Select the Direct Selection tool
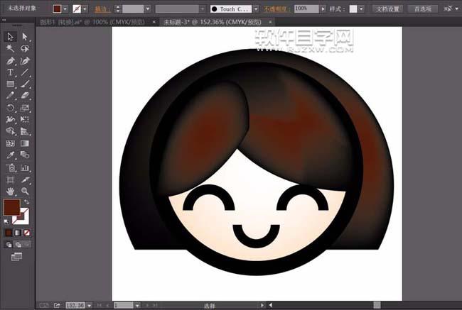The height and width of the screenshot is (310, 462). (25, 36)
